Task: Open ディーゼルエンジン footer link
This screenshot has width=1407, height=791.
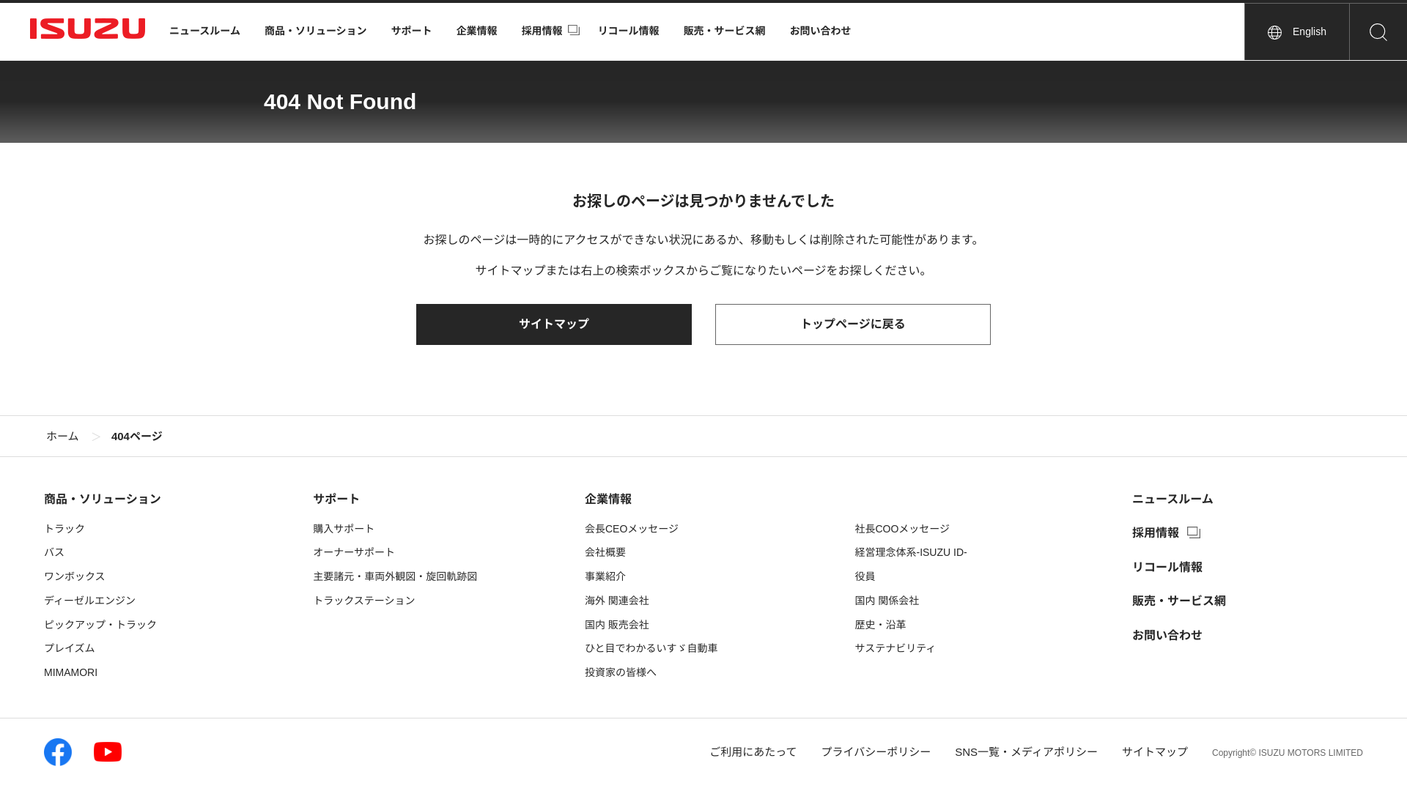Action: [x=90, y=601]
